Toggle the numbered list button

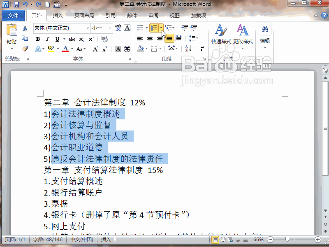coord(154,28)
